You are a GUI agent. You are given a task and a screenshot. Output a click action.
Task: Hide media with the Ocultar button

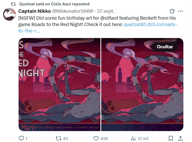coord(165,46)
